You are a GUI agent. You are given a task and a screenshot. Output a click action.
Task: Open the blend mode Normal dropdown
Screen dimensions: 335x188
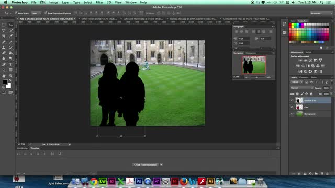tap(301, 88)
